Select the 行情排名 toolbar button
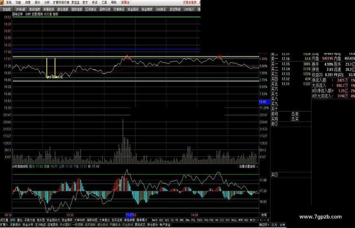 point(119,9)
